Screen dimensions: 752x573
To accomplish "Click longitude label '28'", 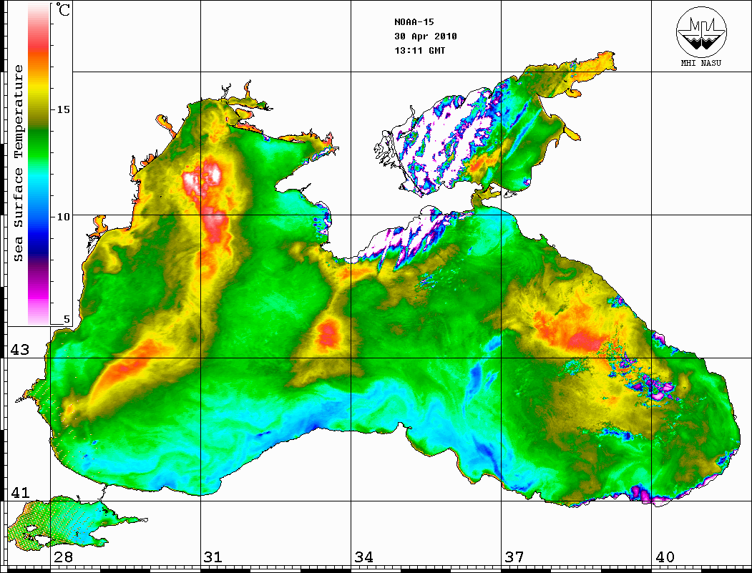I will [x=63, y=557].
